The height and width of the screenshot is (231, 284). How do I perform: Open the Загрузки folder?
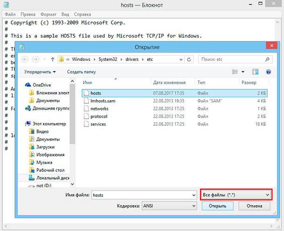pos(42,147)
